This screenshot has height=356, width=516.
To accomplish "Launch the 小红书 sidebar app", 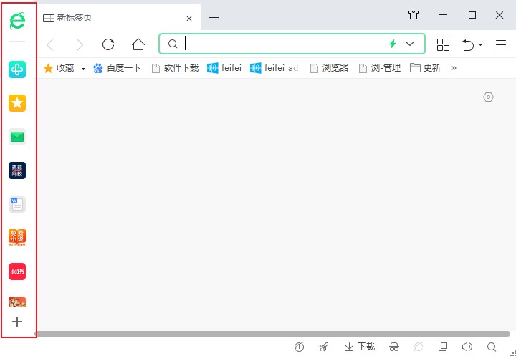I will (x=17, y=271).
